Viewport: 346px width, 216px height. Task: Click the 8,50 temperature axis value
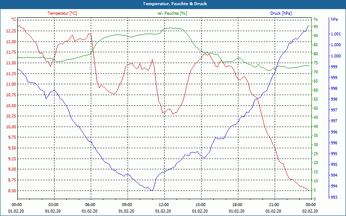[x=12, y=191]
